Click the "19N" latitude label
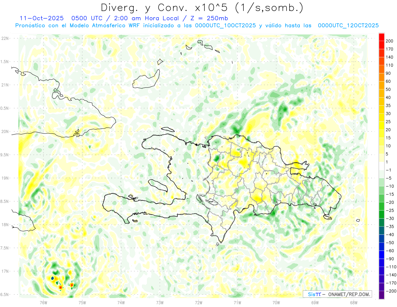 pos(5,178)
